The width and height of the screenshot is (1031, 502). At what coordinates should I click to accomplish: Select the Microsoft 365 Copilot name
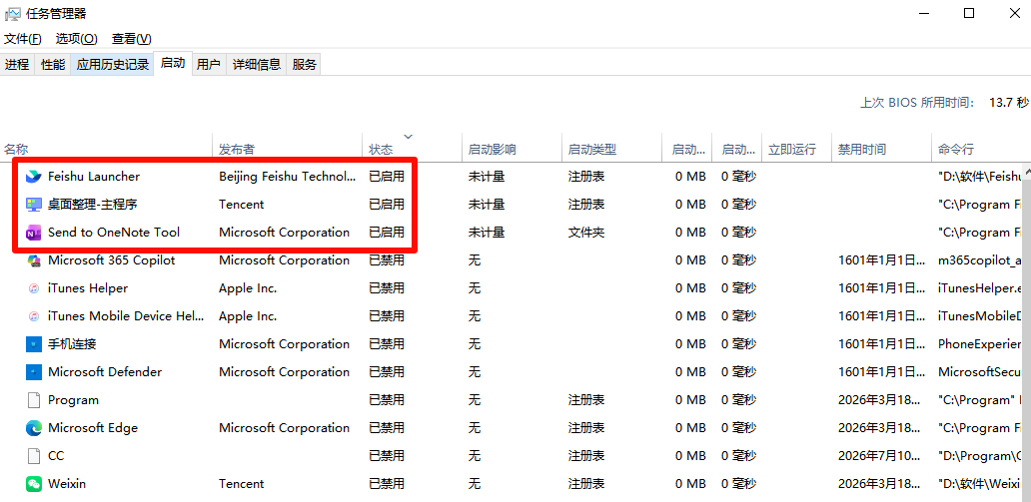pyautogui.click(x=112, y=260)
